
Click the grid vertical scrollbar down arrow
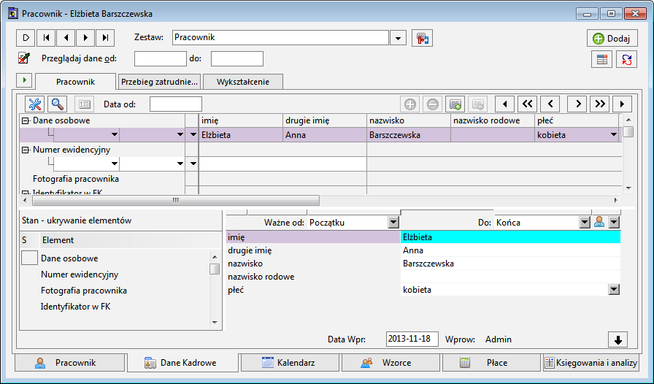[x=628, y=188]
